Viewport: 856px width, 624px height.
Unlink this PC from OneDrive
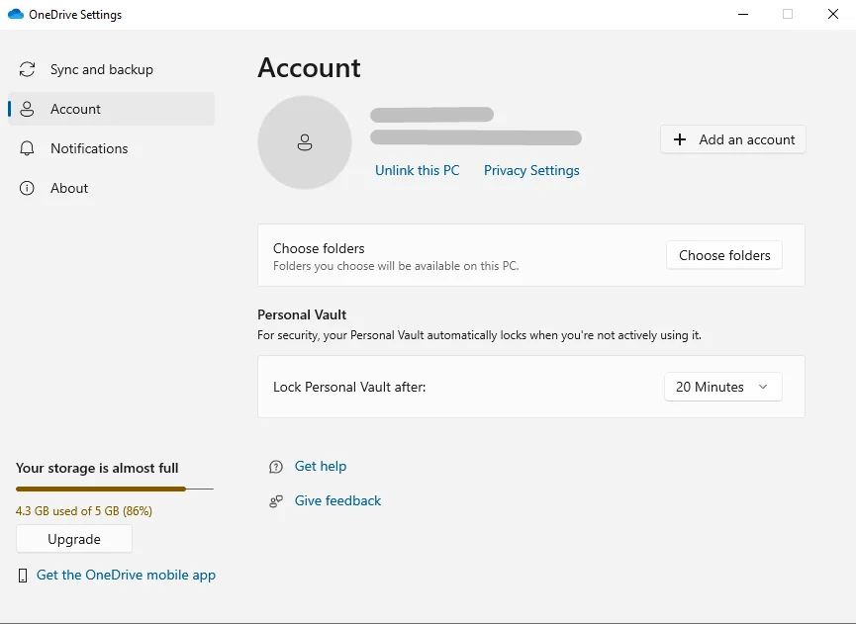tap(417, 170)
